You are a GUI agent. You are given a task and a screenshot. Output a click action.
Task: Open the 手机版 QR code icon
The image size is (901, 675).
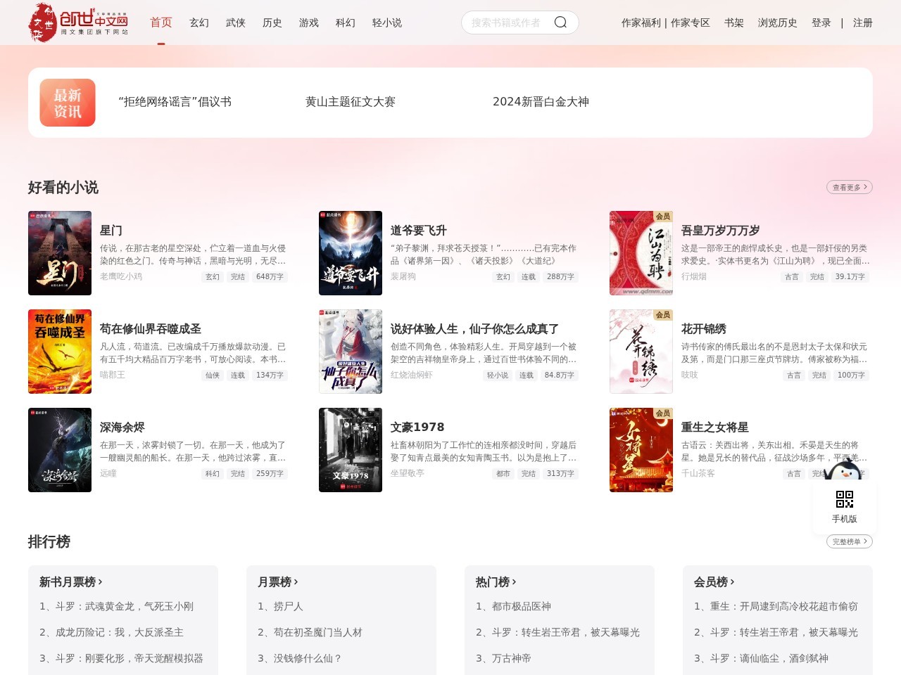844,501
